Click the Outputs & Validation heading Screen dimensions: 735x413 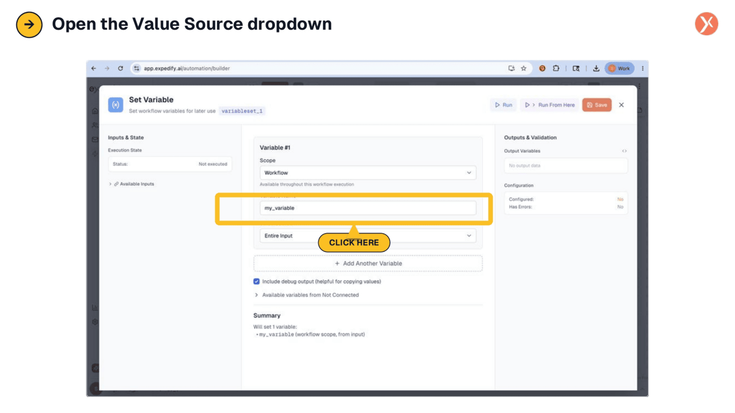(x=530, y=138)
